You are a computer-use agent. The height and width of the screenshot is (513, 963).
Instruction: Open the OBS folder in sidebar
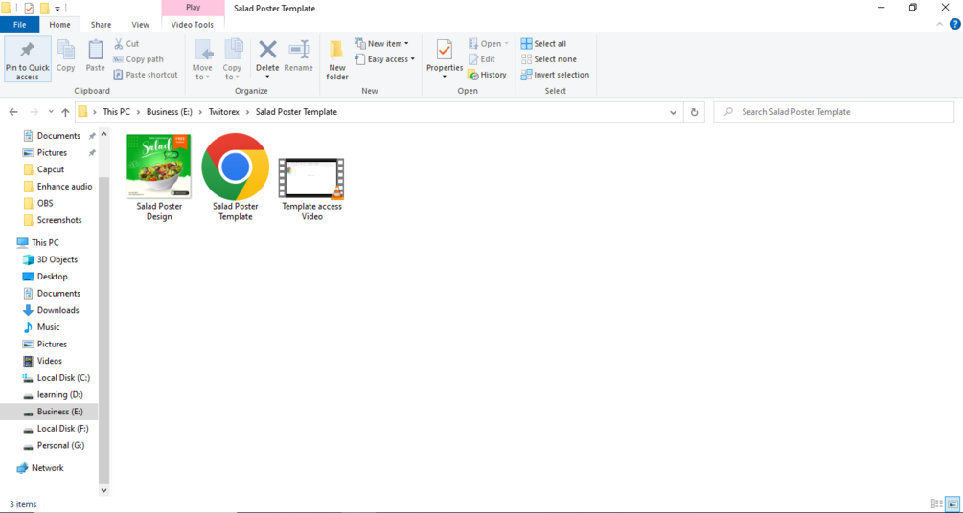tap(45, 203)
